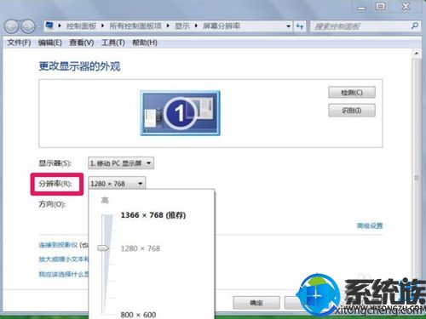Open the 我应该选择什么 help link

tap(64, 274)
